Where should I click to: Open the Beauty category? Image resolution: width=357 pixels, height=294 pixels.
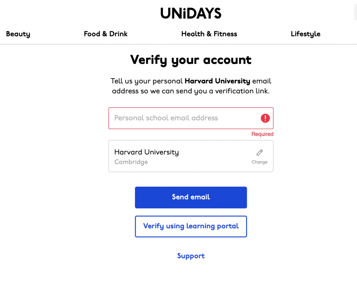(18, 34)
